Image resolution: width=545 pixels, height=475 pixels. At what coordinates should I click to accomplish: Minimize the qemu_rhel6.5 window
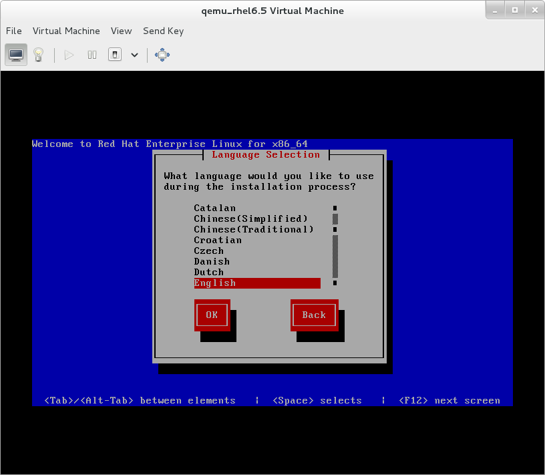point(495,11)
